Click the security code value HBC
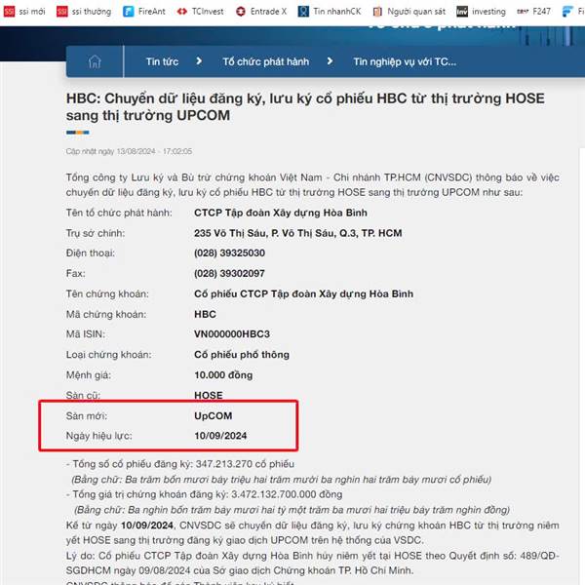This screenshot has height=585, width=585. 205,314
